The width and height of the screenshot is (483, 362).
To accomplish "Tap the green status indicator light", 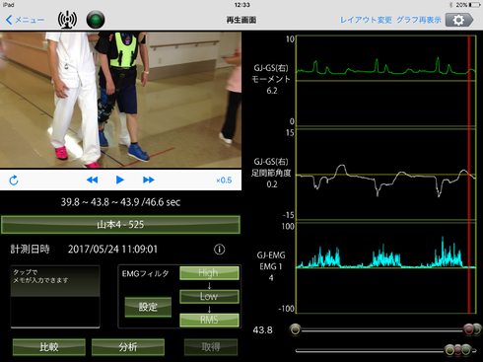I will [96, 20].
